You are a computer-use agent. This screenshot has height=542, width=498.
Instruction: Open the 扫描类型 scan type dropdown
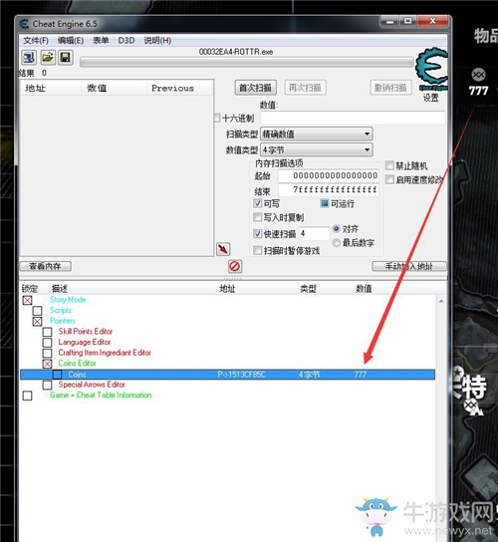[x=316, y=134]
